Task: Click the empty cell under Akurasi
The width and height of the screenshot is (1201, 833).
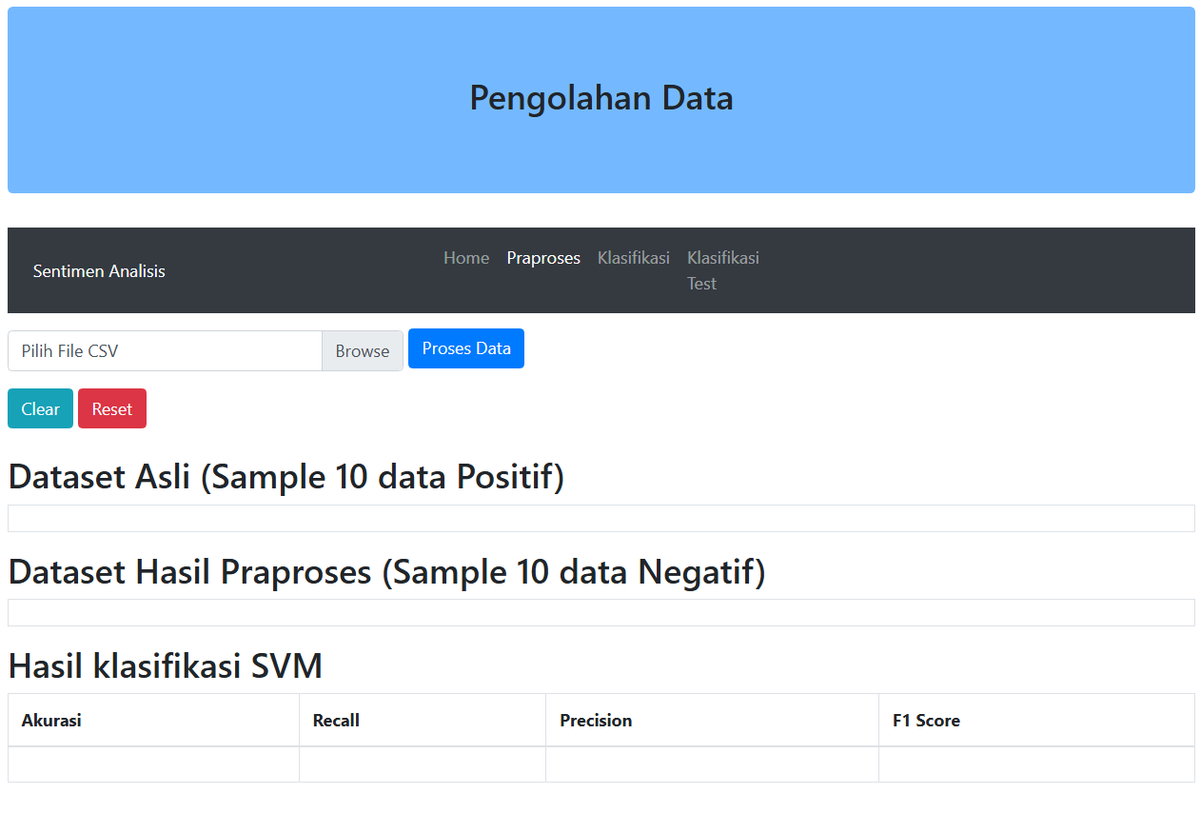Action: pos(153,764)
